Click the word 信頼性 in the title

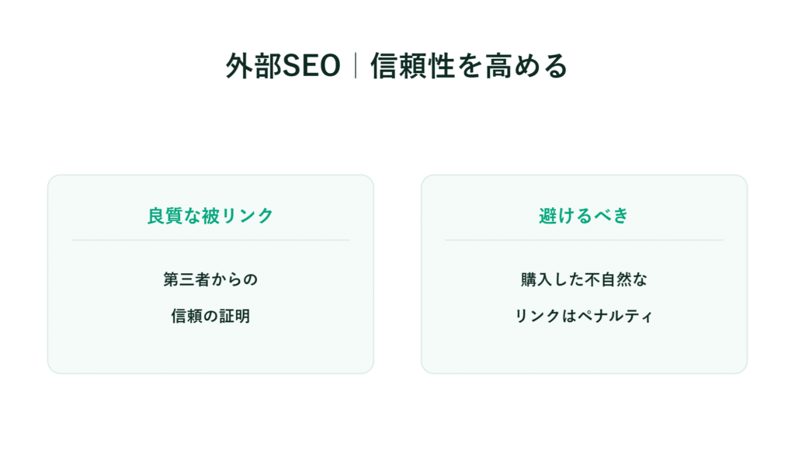[413, 66]
